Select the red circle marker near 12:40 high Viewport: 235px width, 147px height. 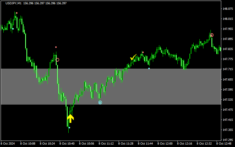point(212,35)
